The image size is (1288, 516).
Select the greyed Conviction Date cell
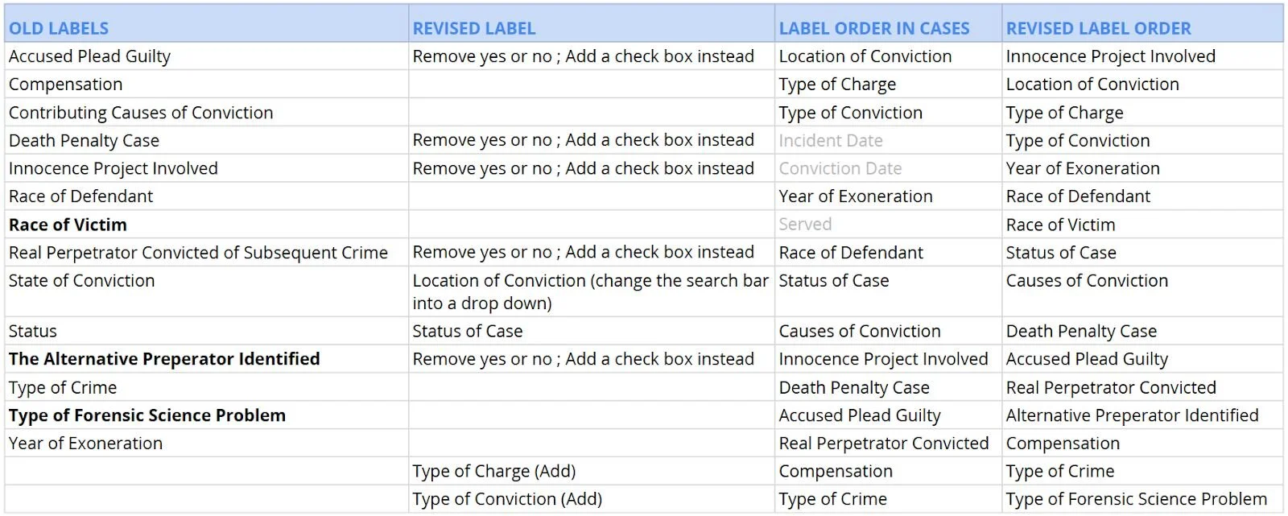[888, 168]
